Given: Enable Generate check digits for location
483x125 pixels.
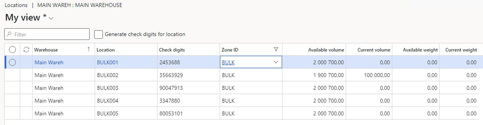Looking at the screenshot, I should [x=99, y=34].
